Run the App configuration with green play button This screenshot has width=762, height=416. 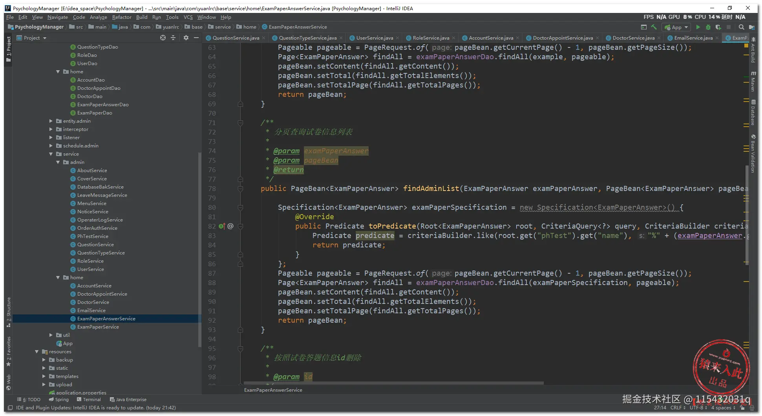coord(698,27)
